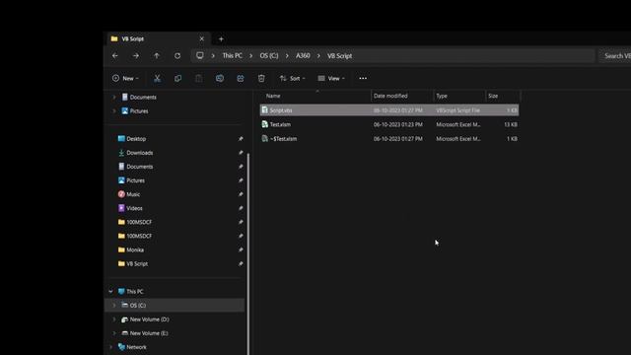The height and width of the screenshot is (355, 631).
Task: Select the Test.xlsm file
Action: 389,124
